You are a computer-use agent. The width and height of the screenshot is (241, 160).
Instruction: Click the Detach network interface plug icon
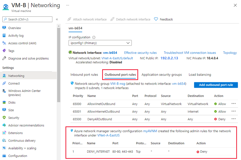point(112,19)
